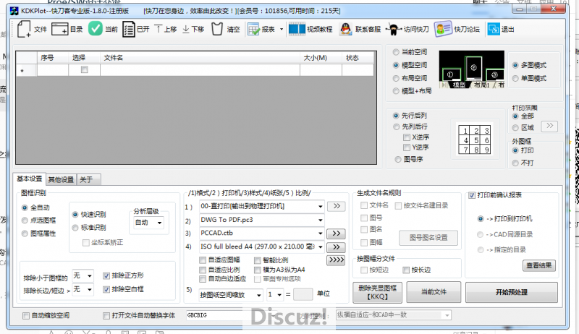Viewport: 579px width, 334px height.
Task: Click the 清空 clear-list bin icon
Action: 217,29
